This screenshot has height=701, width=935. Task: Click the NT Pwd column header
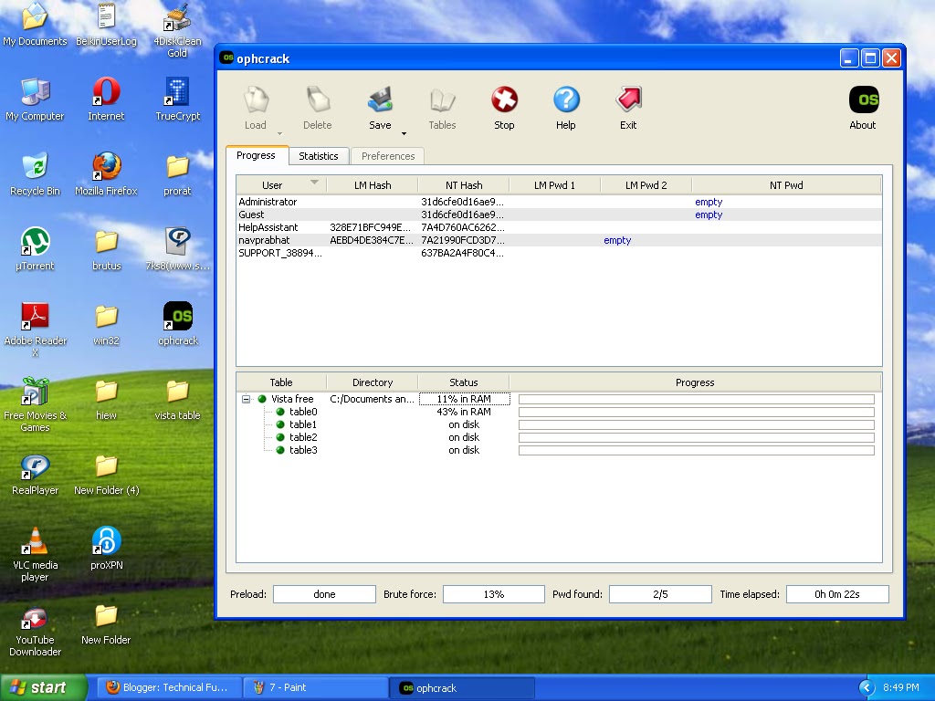[x=786, y=184]
